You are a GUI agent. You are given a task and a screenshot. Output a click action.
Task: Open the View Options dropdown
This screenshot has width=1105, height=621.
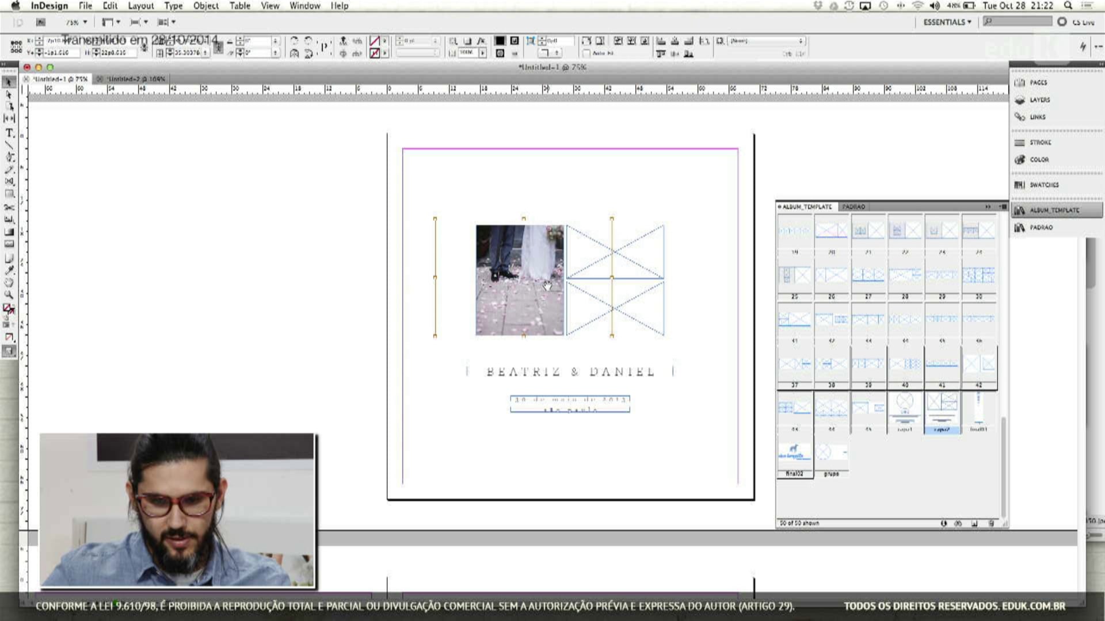110,22
